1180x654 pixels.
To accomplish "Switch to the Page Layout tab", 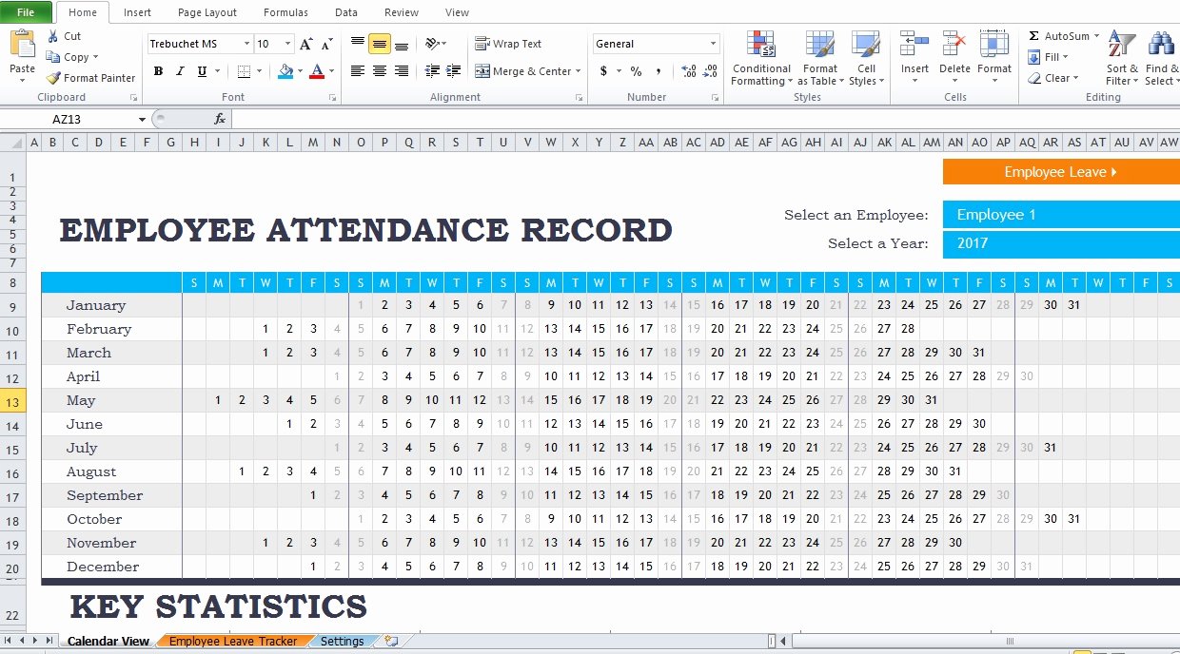I will coord(207,12).
